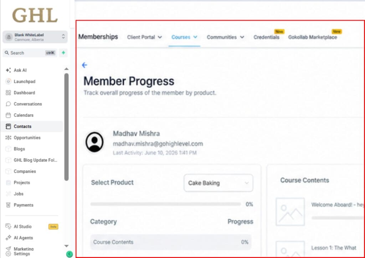Click the Companies cube icon
The image size is (365, 258).
(8, 171)
